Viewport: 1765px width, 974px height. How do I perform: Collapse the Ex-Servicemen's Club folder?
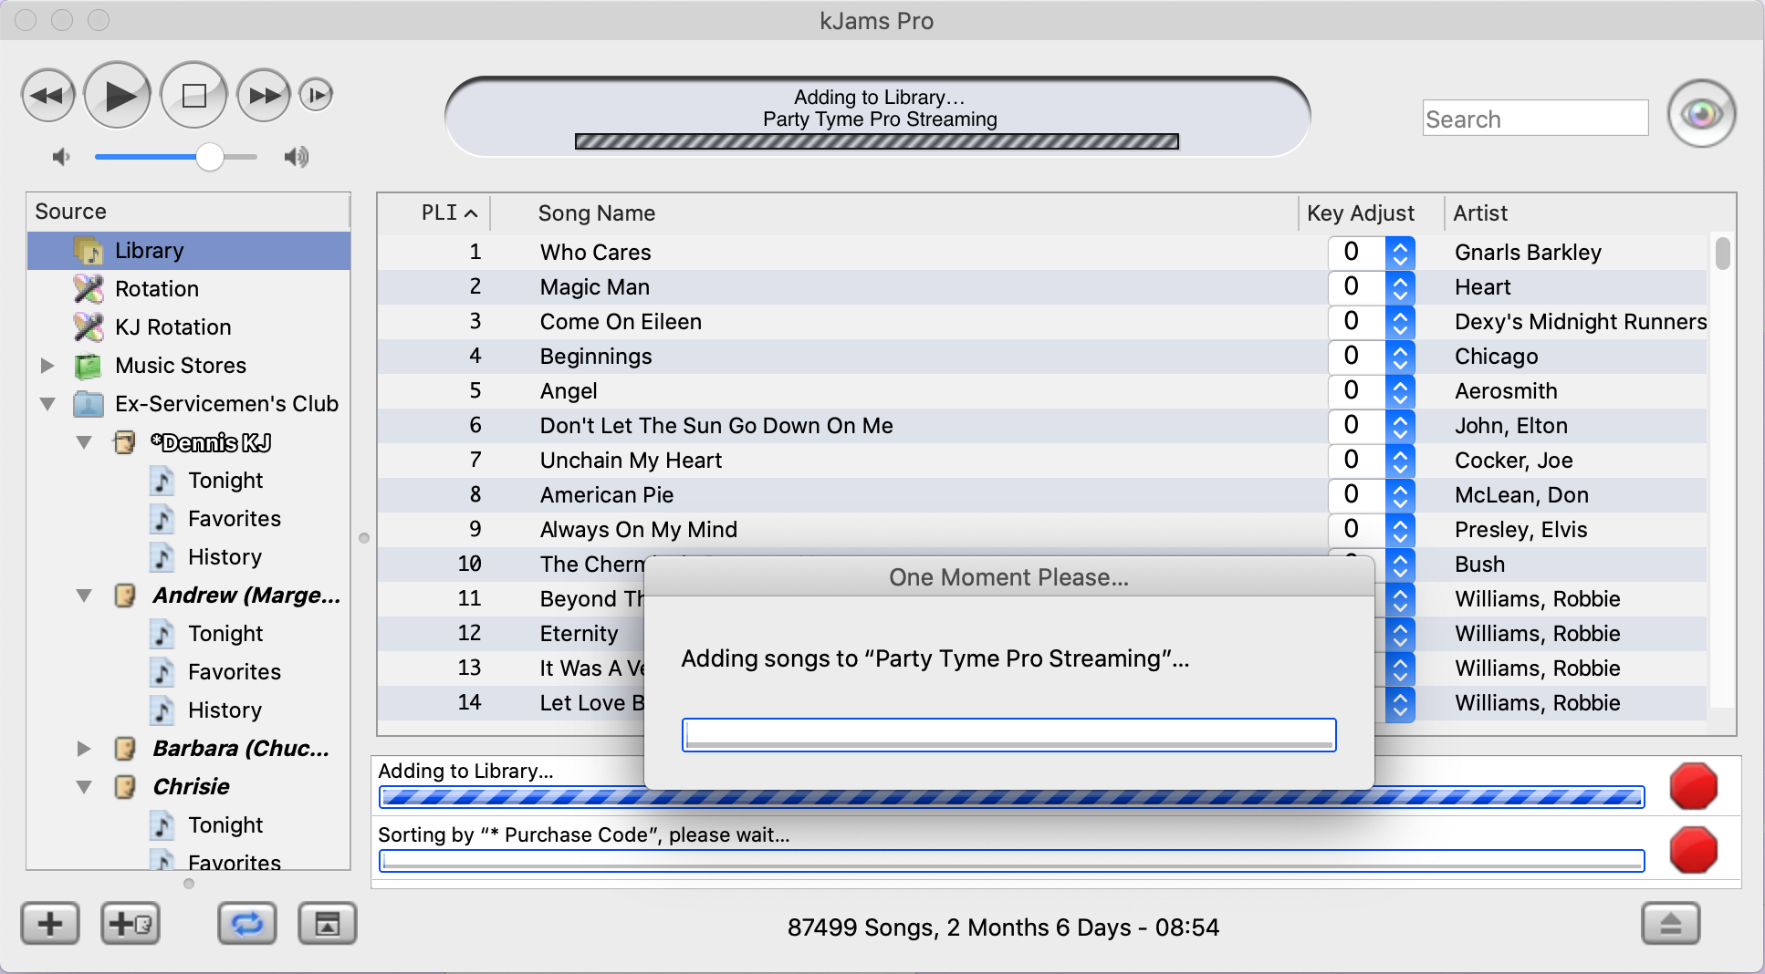pyautogui.click(x=47, y=404)
